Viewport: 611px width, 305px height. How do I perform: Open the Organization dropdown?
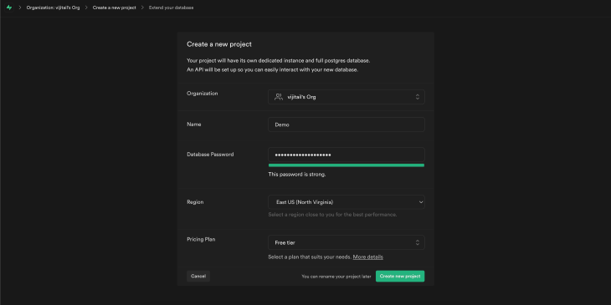tap(346, 97)
